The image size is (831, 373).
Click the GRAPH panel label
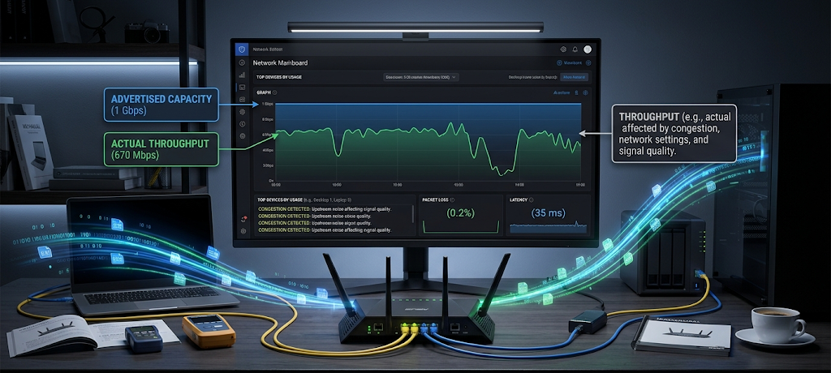(264, 92)
